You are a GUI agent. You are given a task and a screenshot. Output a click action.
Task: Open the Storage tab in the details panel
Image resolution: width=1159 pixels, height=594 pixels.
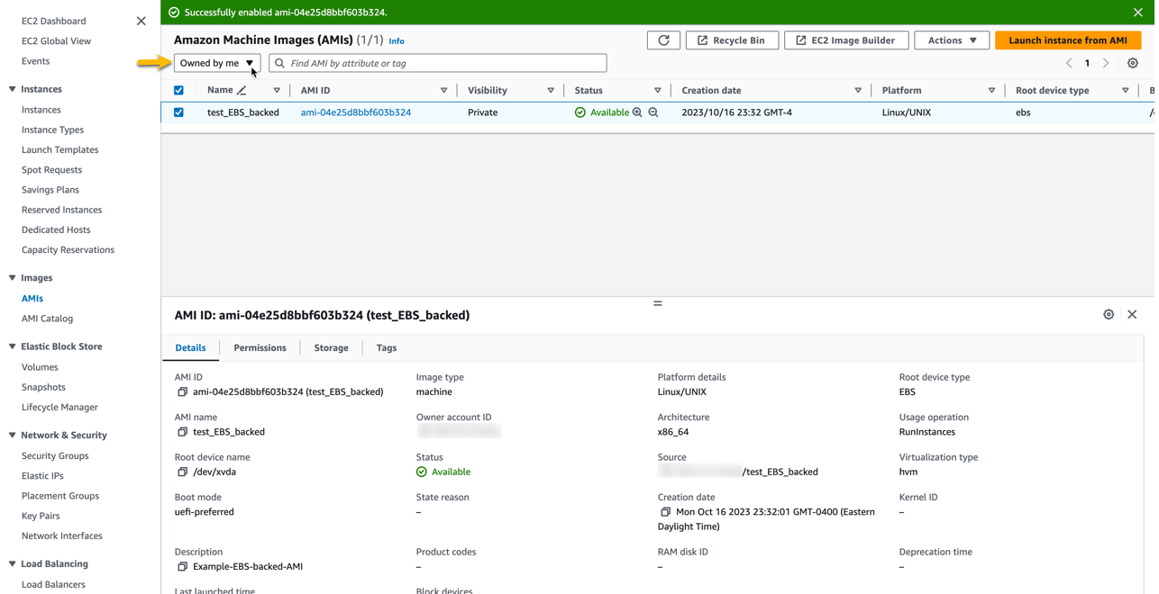331,347
